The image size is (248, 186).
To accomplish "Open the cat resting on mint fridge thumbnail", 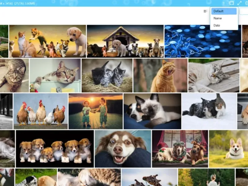I will 55,75.
